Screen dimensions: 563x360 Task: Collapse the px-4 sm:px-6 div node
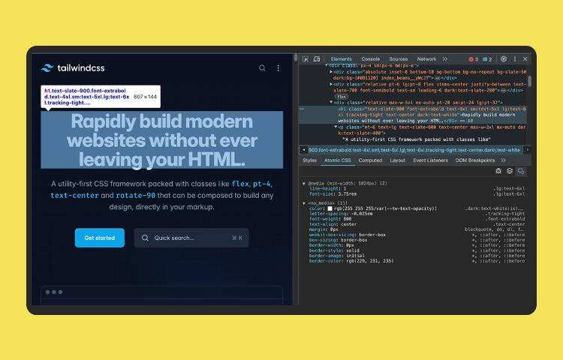(327, 65)
